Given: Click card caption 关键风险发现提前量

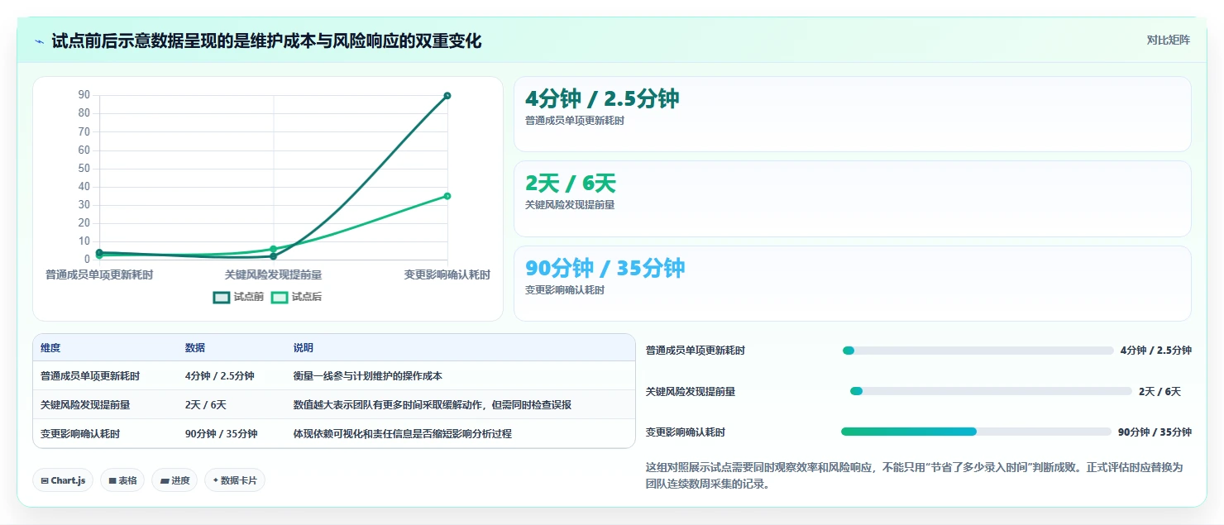Looking at the screenshot, I should pyautogui.click(x=570, y=205).
